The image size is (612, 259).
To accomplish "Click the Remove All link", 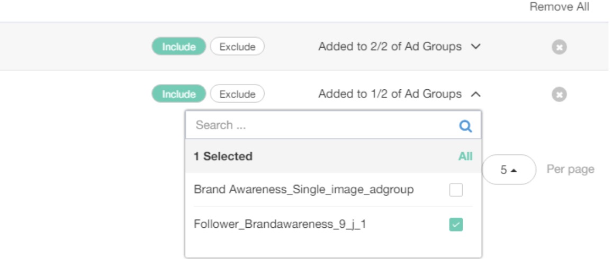I will coord(559,7).
